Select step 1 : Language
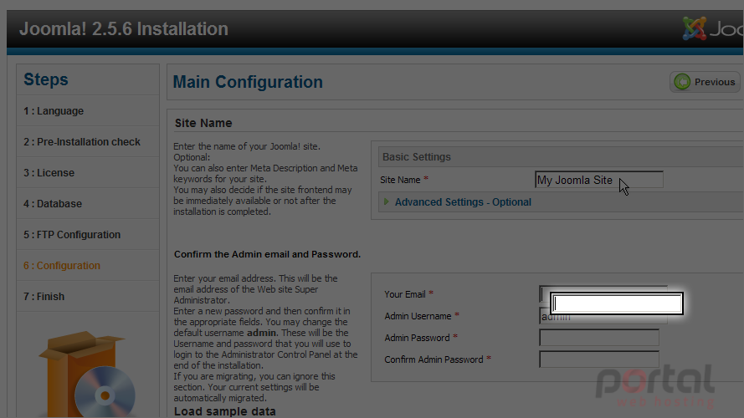This screenshot has width=744, height=418. pyautogui.click(x=54, y=111)
